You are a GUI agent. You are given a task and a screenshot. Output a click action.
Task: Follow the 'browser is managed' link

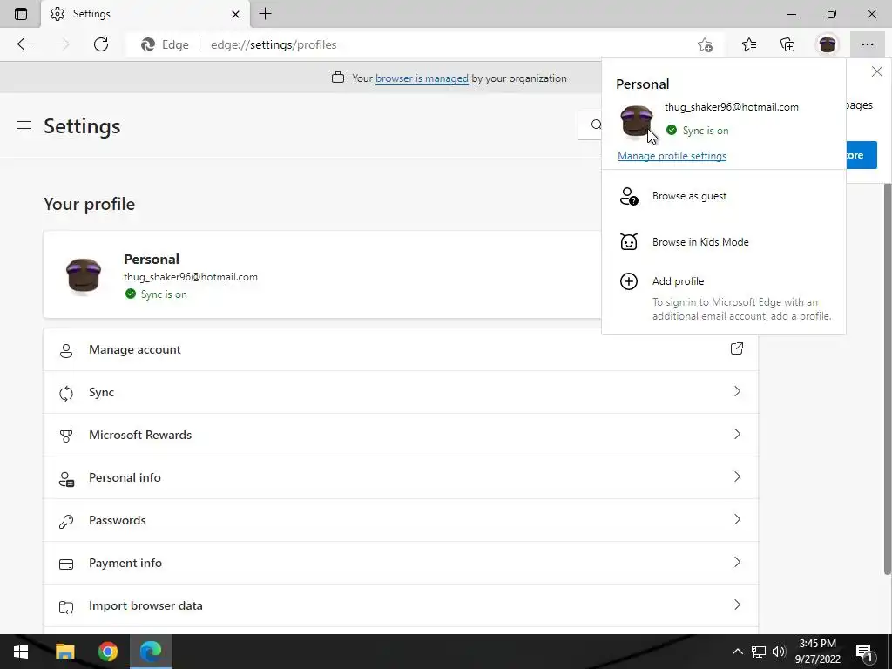point(422,78)
